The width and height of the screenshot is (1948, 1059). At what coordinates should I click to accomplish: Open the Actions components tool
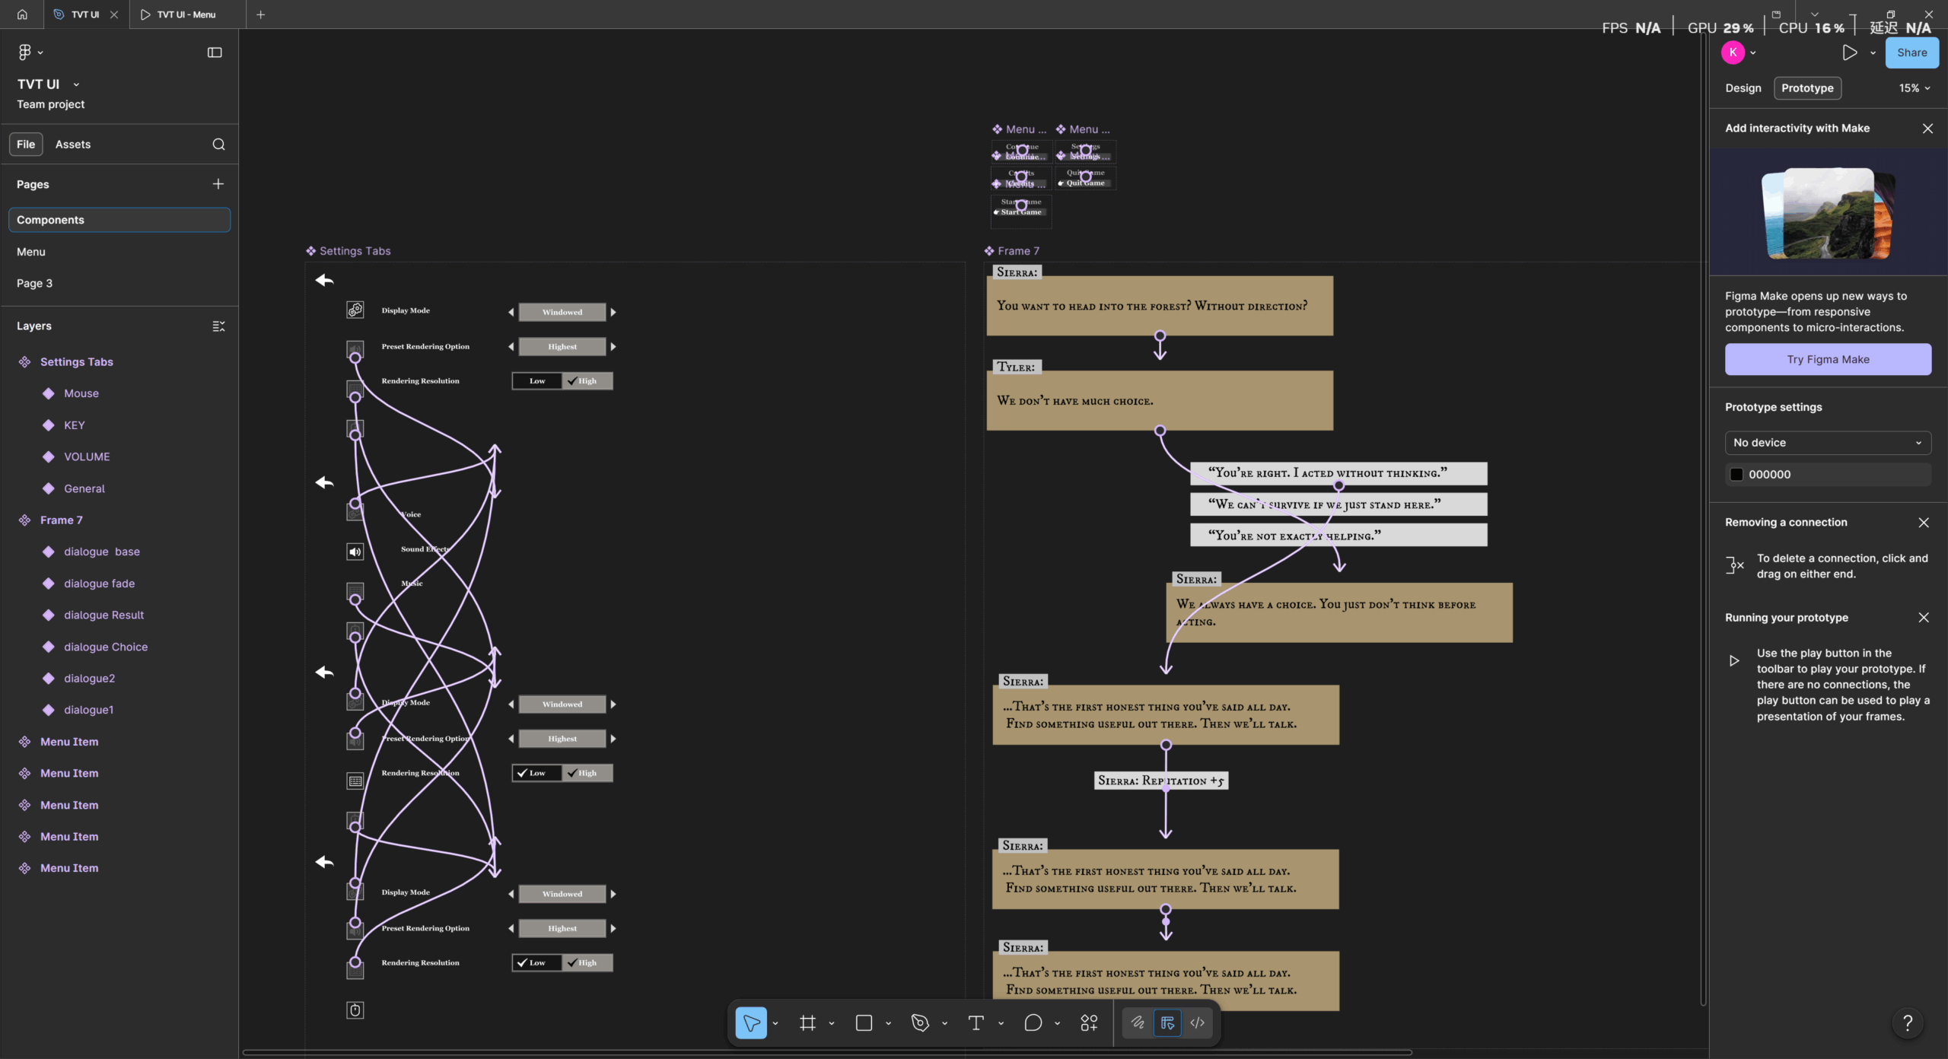[x=1089, y=1023]
